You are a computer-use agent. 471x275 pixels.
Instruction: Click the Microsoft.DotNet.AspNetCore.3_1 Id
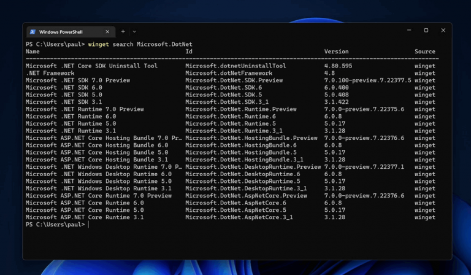click(239, 217)
